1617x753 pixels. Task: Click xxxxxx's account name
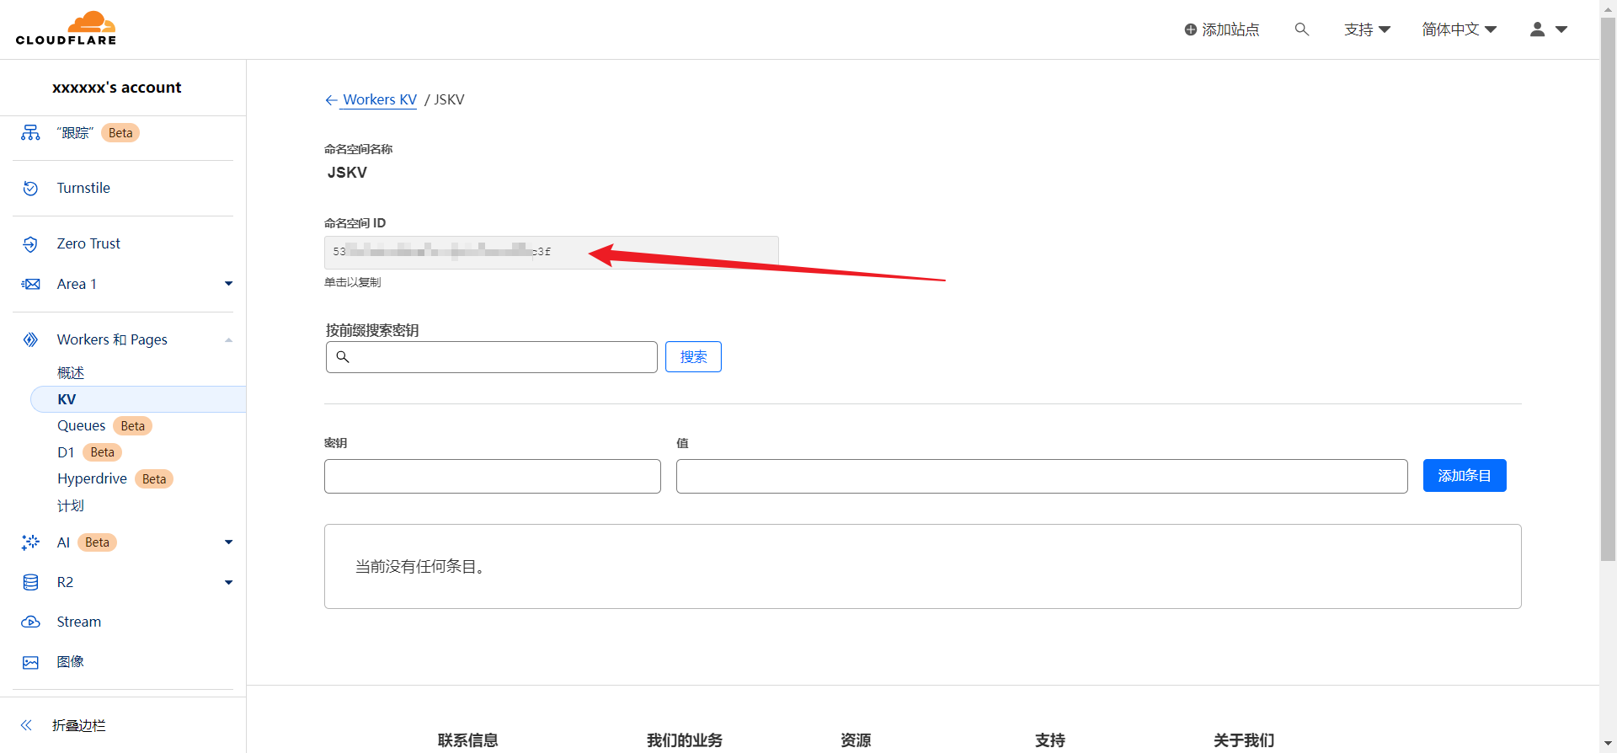point(117,88)
